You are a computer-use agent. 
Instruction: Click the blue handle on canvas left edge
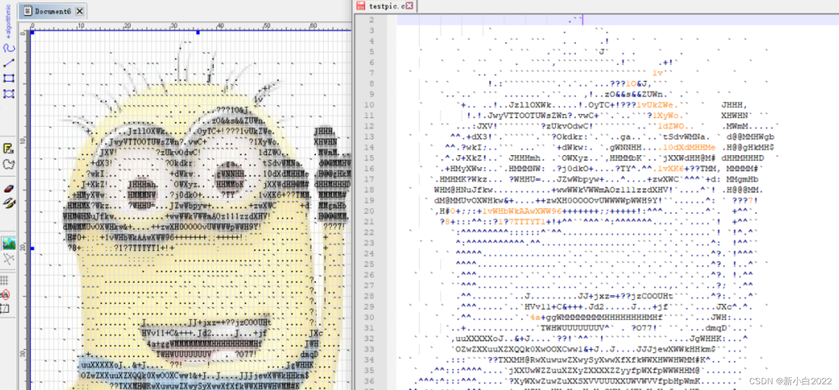(x=32, y=248)
